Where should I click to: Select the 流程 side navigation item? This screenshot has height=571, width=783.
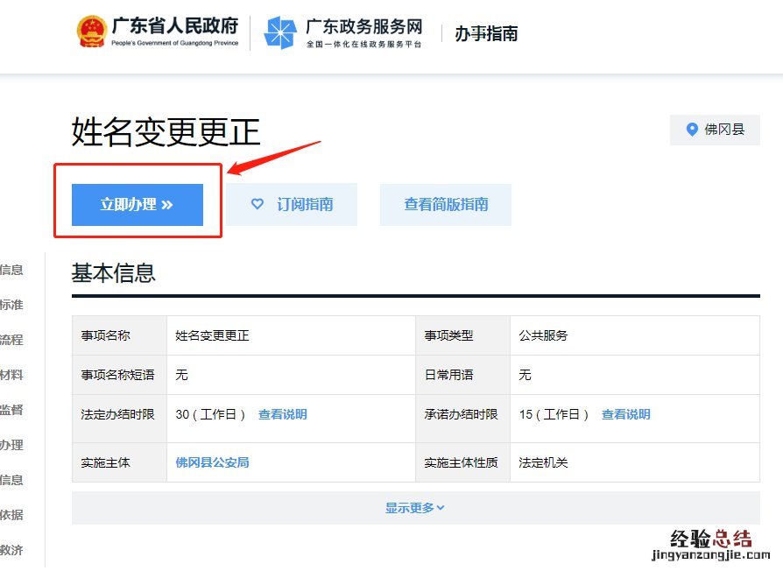11,340
